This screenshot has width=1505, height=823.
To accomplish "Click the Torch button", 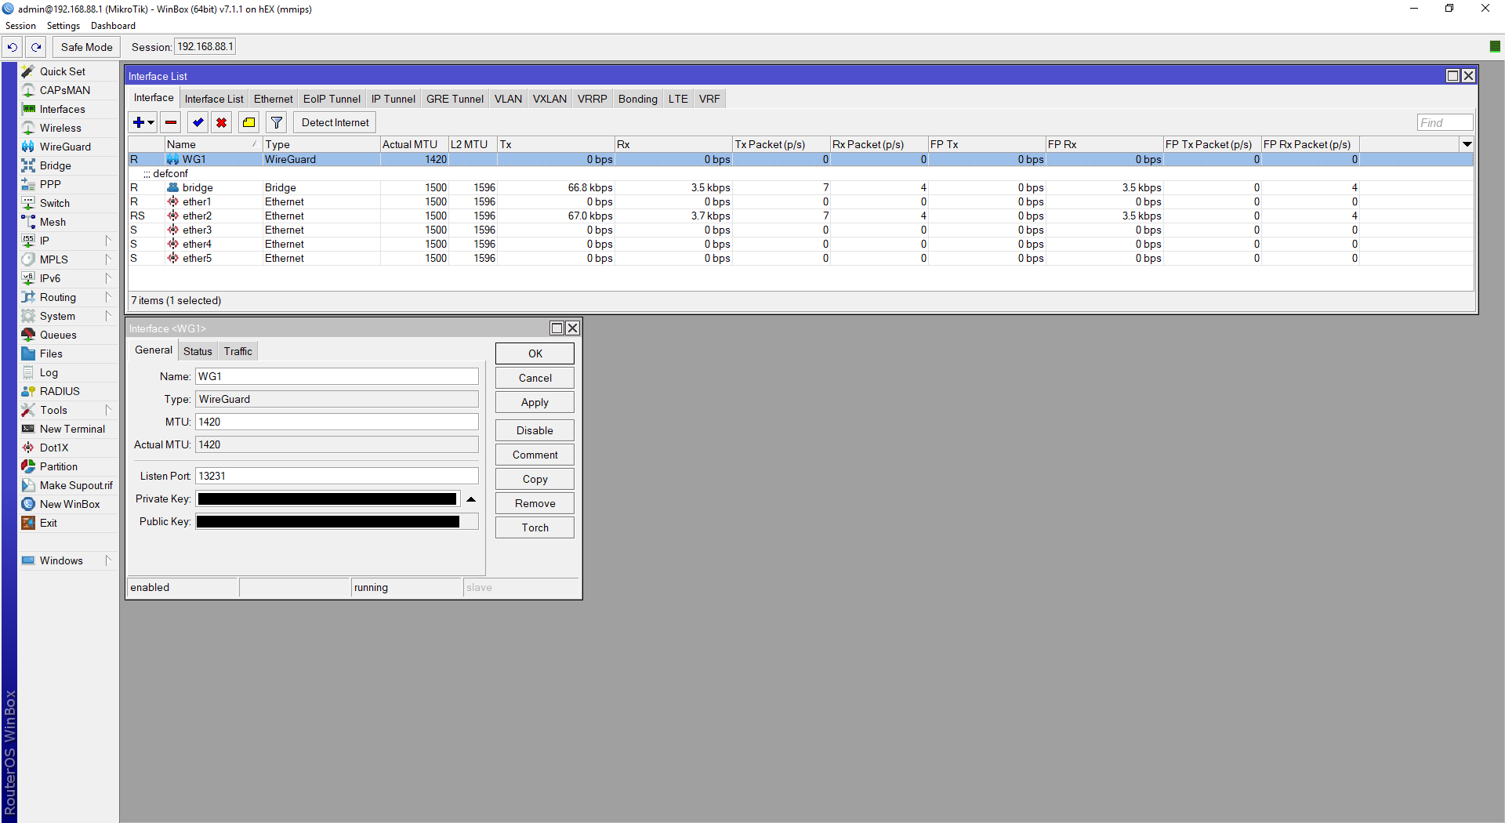I will point(535,528).
